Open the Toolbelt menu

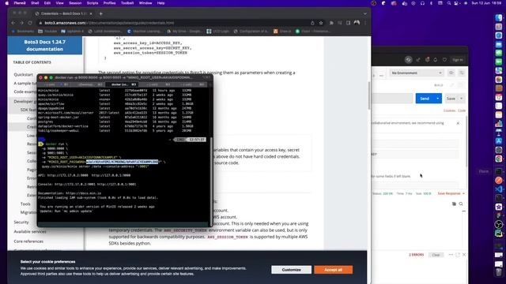tap(127, 3)
